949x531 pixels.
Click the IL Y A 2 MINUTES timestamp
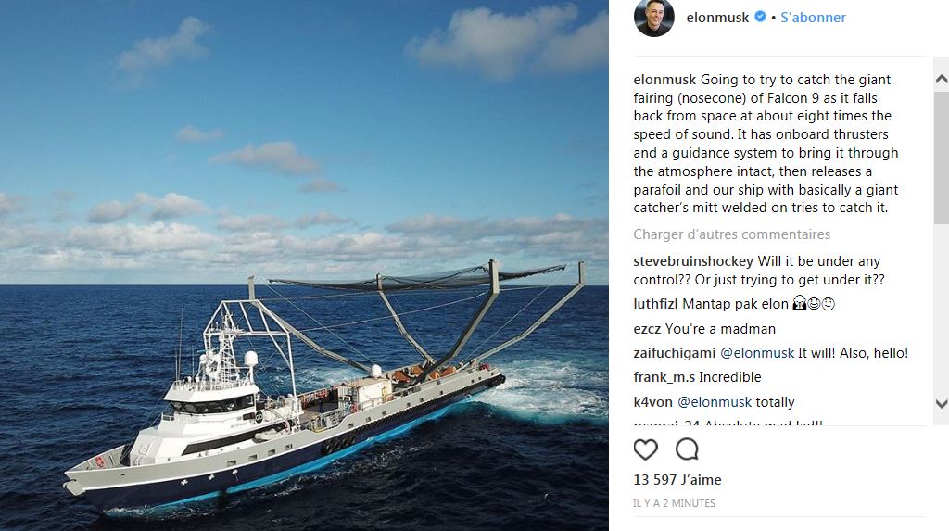pos(674,503)
